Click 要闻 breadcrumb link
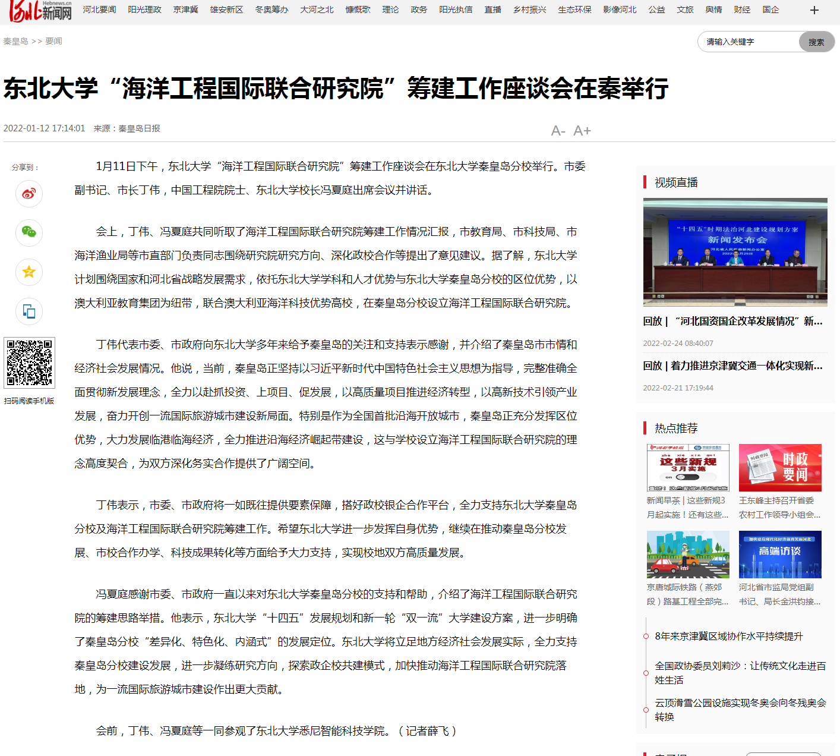Viewport: 840px width, 756px height. [54, 42]
